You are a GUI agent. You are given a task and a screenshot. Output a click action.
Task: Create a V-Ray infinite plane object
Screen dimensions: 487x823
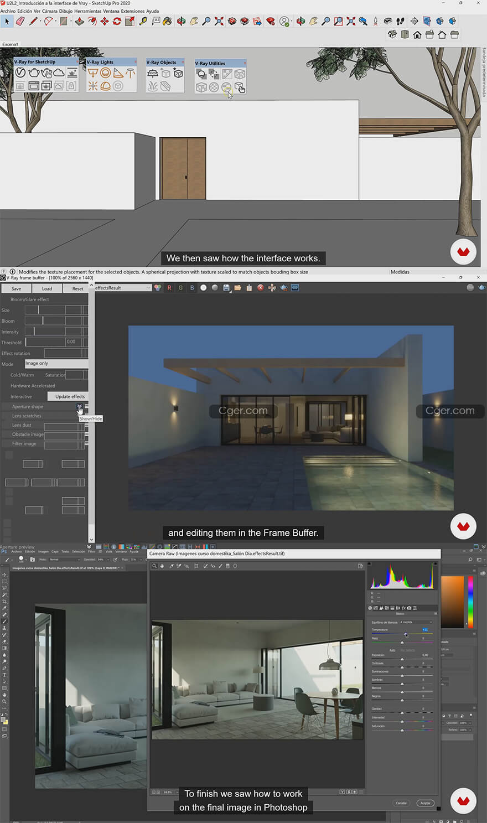[153, 73]
